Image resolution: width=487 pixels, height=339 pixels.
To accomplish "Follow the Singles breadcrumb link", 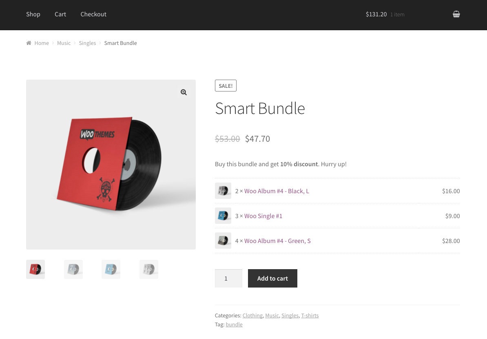I will [x=87, y=43].
